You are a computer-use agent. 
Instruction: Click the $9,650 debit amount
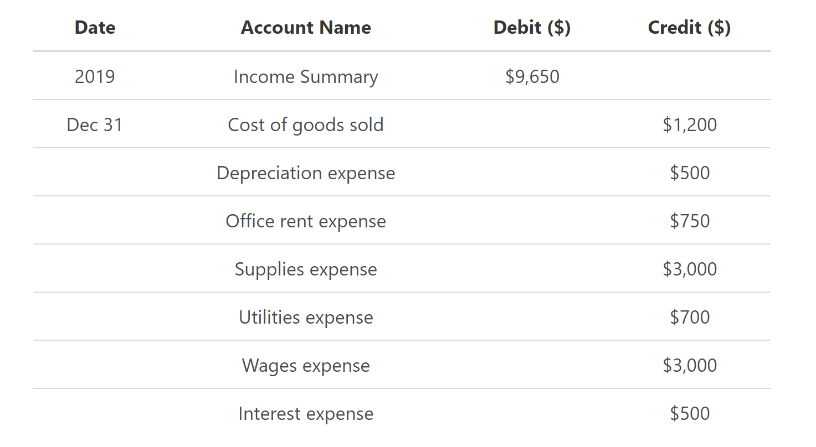(532, 76)
